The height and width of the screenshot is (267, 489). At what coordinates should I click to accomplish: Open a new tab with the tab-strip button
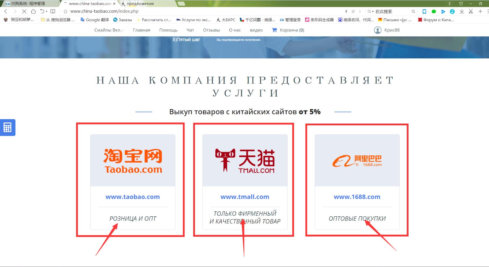click(x=181, y=4)
